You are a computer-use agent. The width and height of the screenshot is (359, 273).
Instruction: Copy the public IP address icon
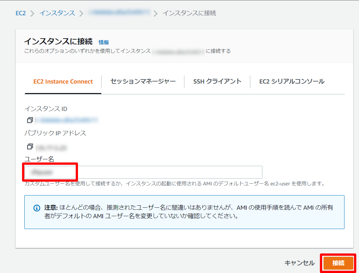click(30, 146)
